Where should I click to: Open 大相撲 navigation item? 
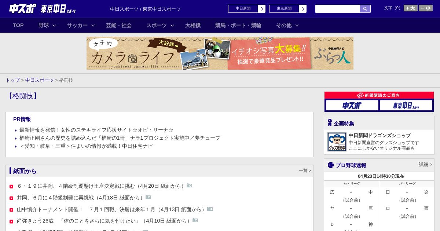(x=193, y=25)
